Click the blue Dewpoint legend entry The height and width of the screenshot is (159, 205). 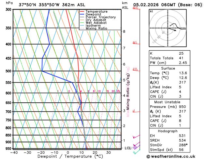click(91, 14)
